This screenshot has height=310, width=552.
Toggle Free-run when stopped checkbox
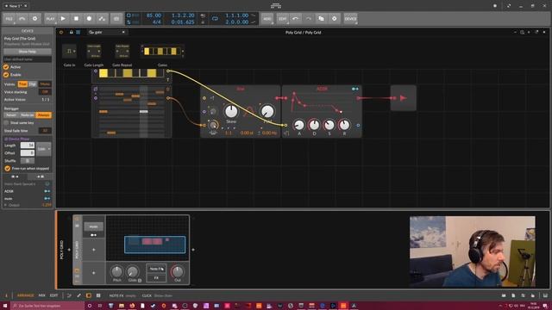pyautogui.click(x=8, y=169)
